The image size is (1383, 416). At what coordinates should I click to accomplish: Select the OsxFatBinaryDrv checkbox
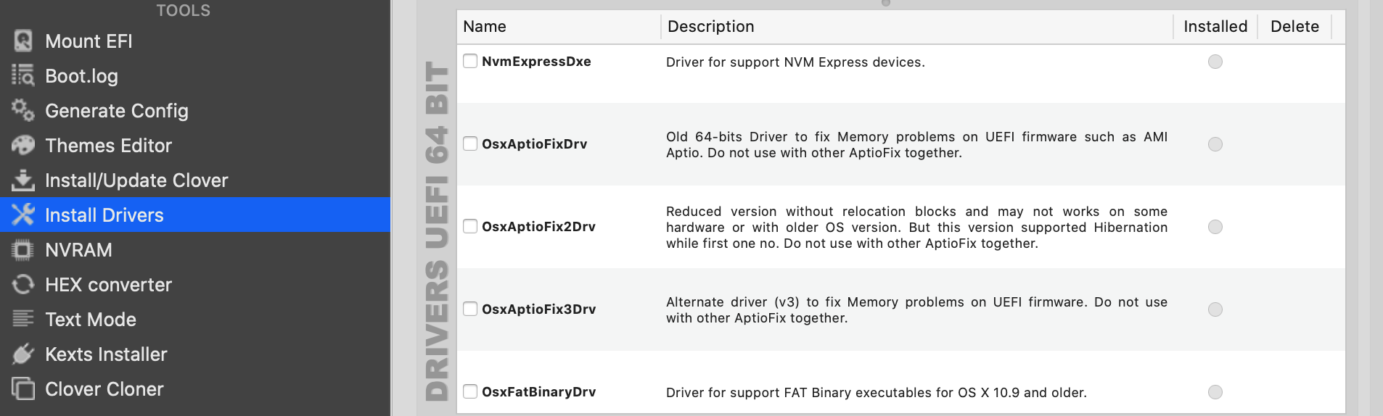pyautogui.click(x=470, y=391)
